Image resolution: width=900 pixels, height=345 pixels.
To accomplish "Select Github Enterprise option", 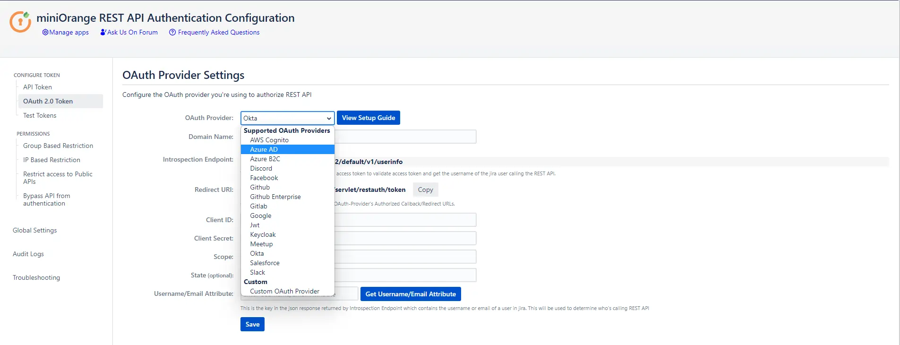I will coord(287,197).
